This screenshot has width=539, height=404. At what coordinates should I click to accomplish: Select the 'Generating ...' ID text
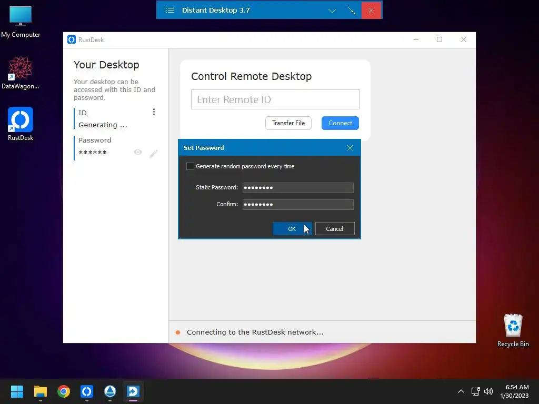(103, 125)
